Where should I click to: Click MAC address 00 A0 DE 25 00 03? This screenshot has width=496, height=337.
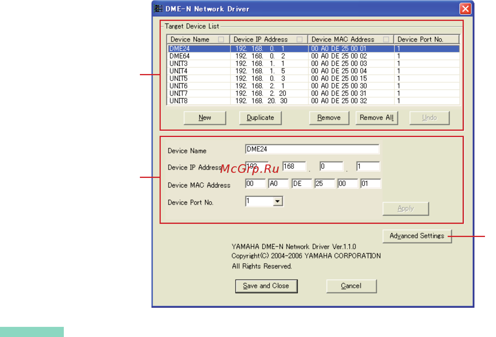click(x=339, y=64)
